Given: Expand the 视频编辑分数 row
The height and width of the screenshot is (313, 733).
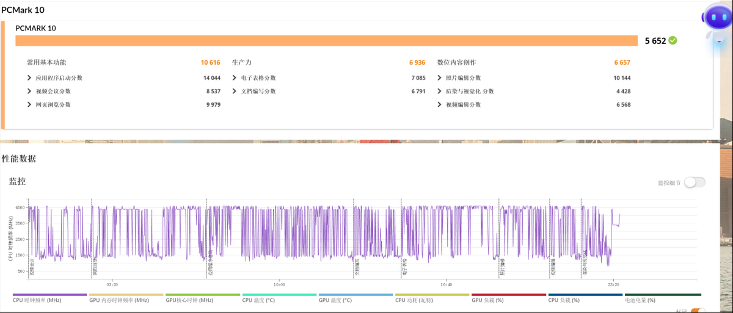Looking at the screenshot, I should pos(440,105).
